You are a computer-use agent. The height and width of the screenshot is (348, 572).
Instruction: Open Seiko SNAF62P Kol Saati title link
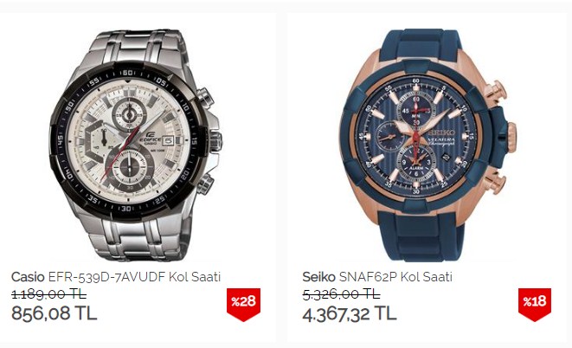[377, 277]
